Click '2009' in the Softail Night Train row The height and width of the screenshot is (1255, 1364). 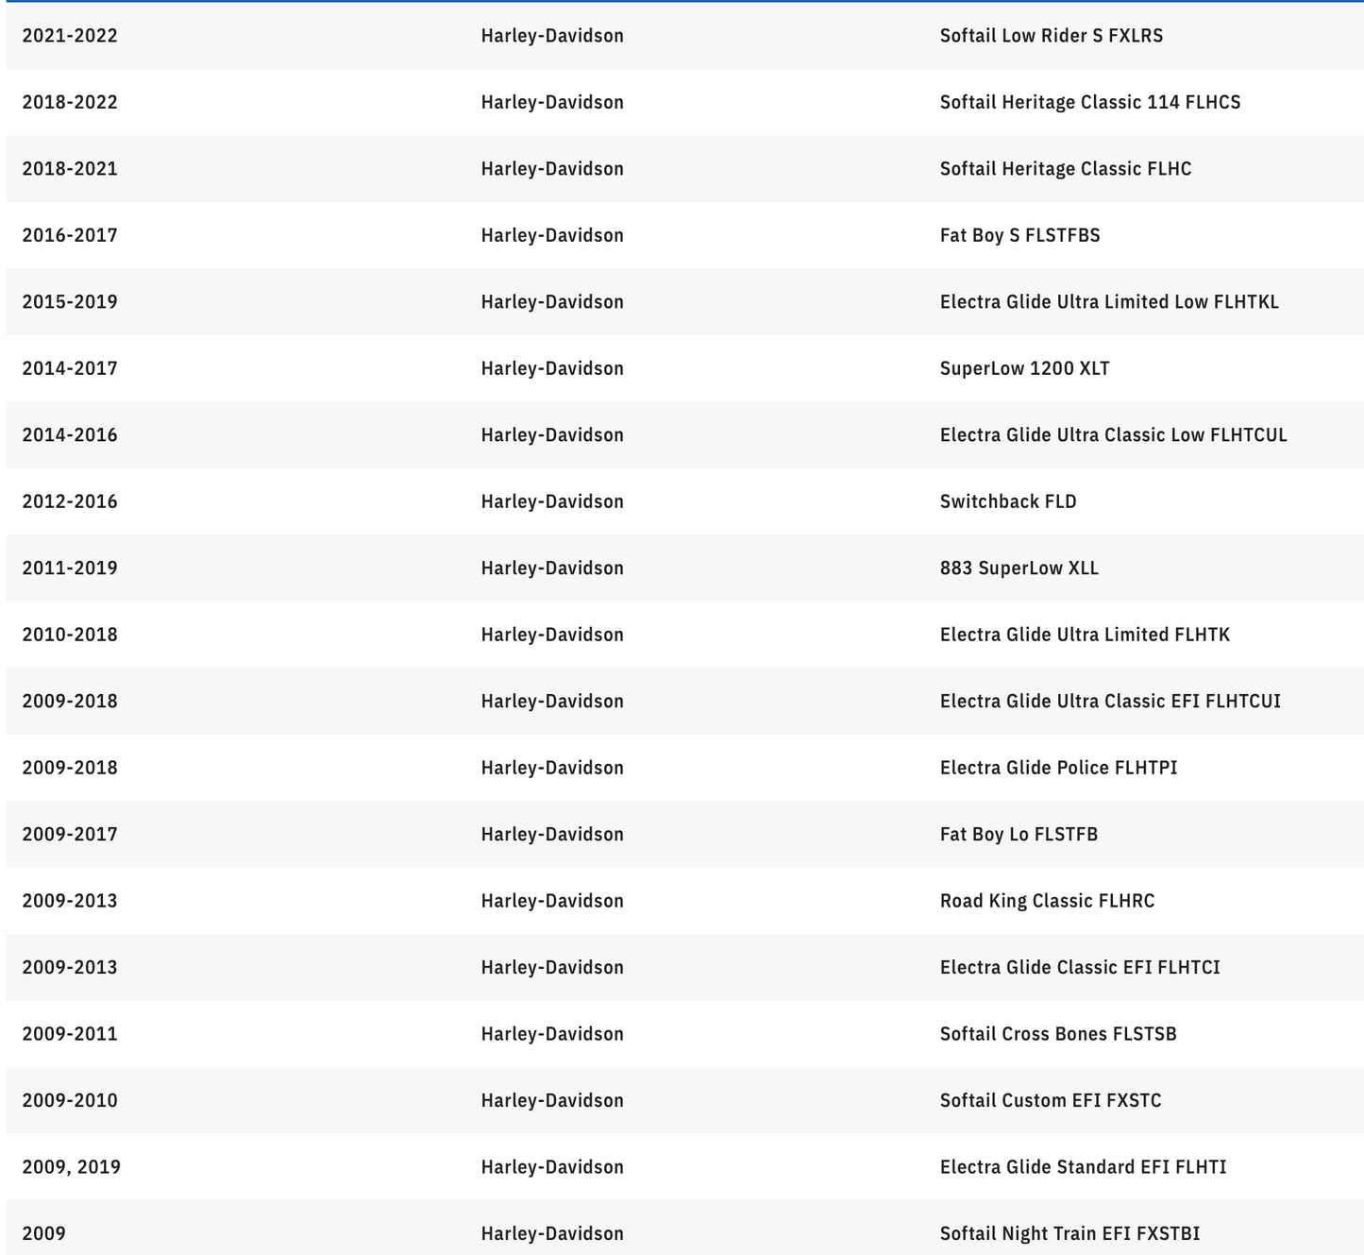click(43, 1234)
